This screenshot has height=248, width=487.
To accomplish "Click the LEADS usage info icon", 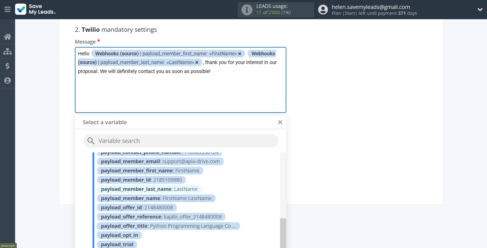I will pos(247,10).
